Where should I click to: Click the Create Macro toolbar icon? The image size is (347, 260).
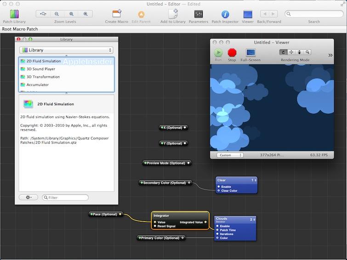[117, 14]
